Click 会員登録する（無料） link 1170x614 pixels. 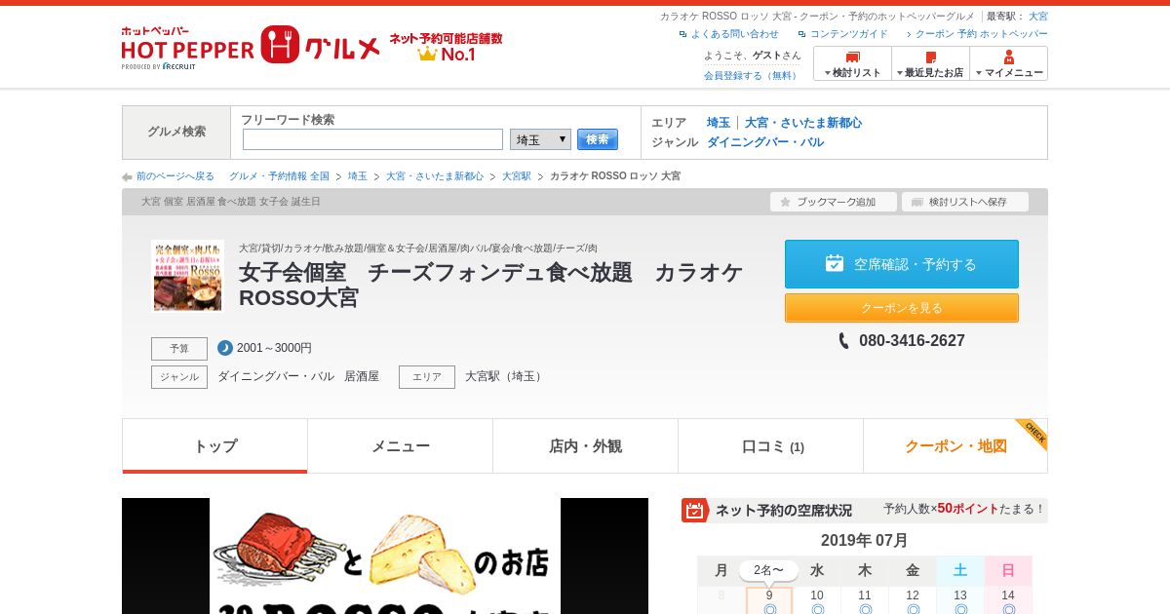[752, 75]
